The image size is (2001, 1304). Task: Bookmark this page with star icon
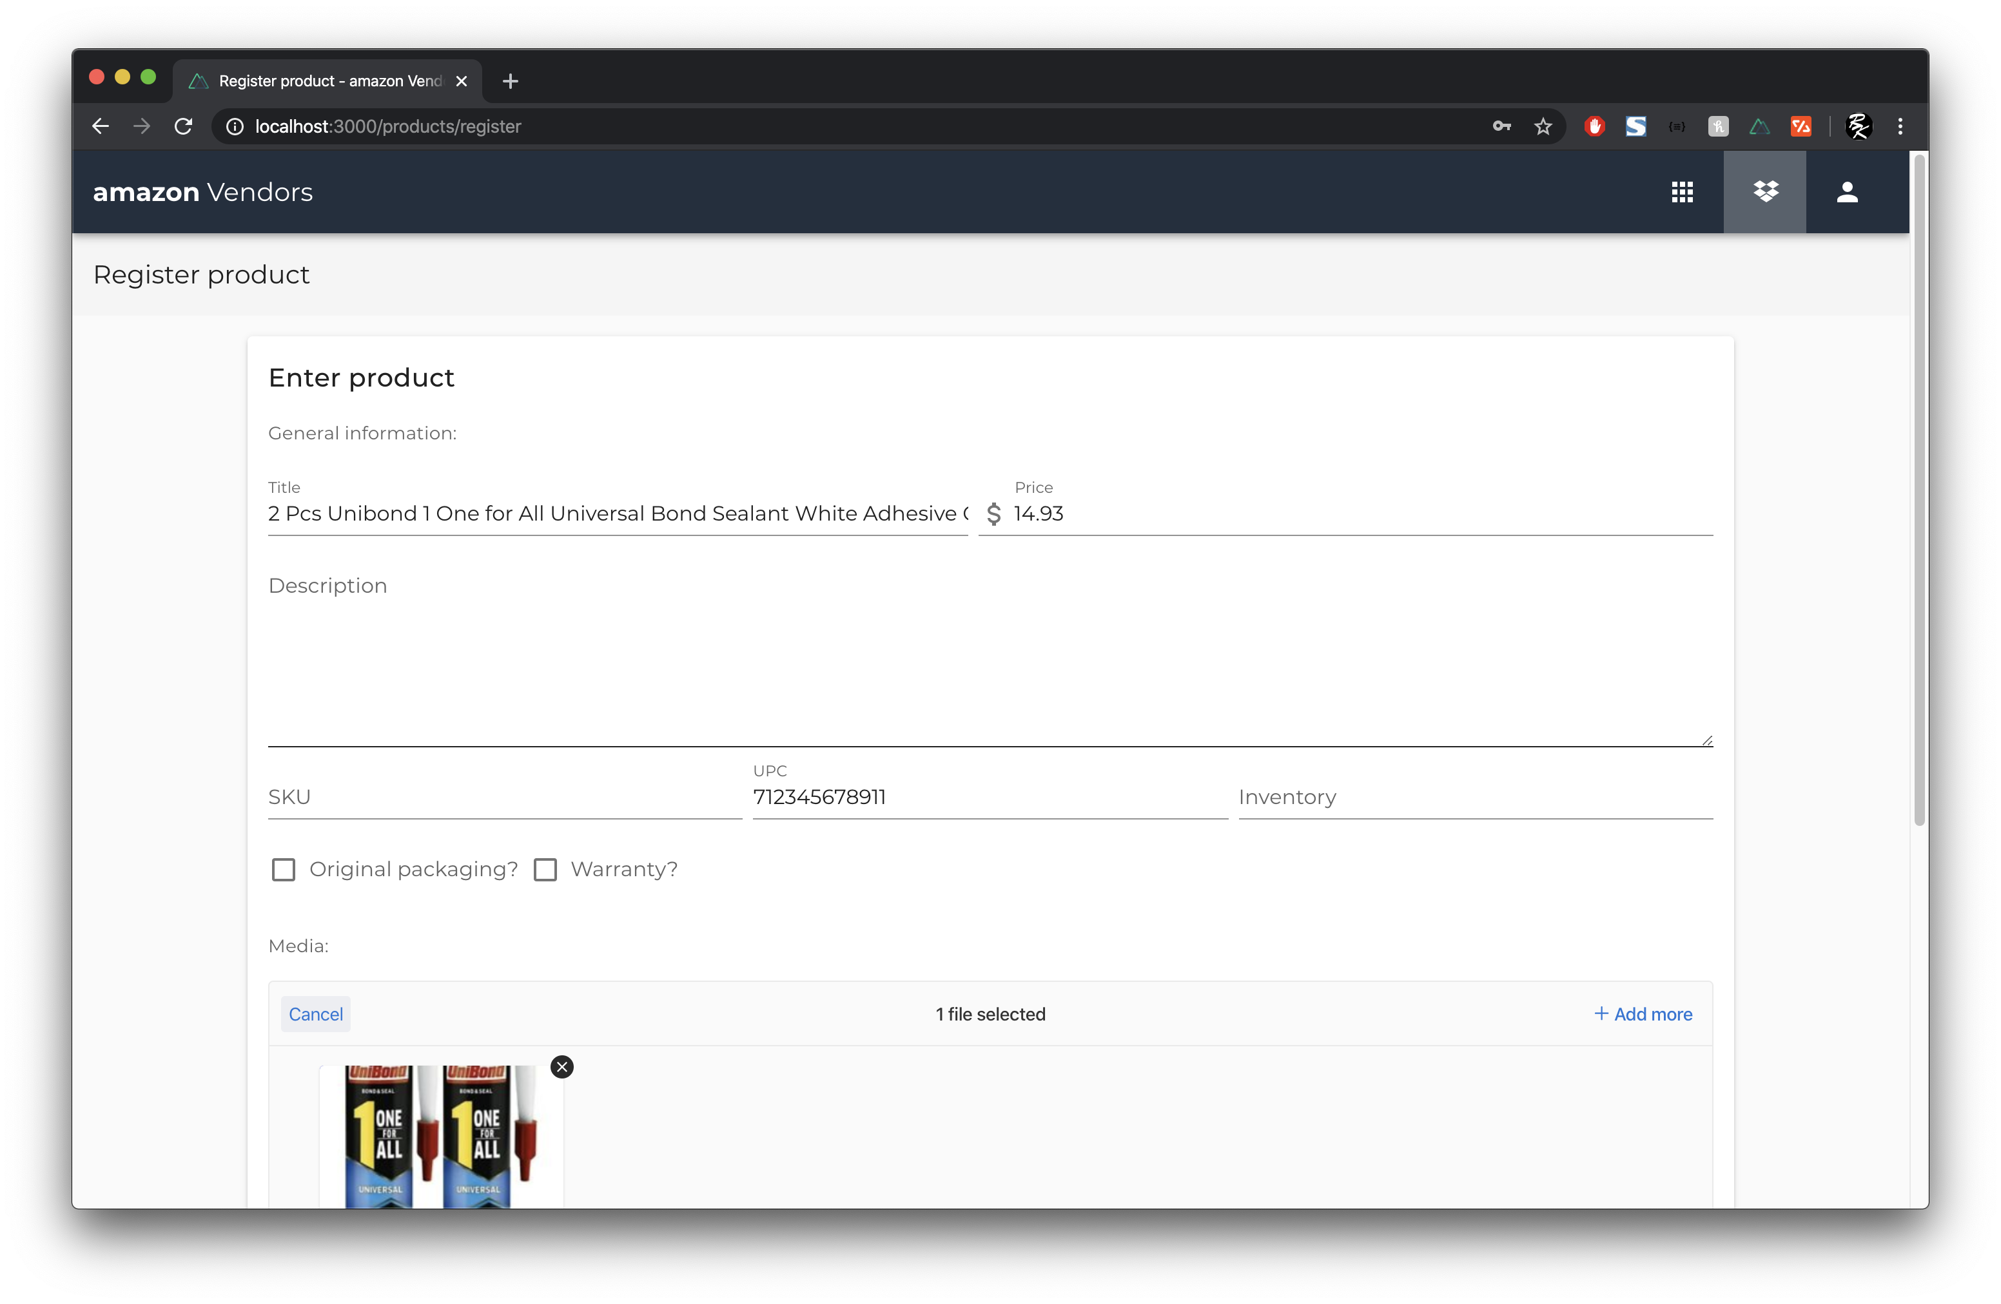click(1543, 126)
